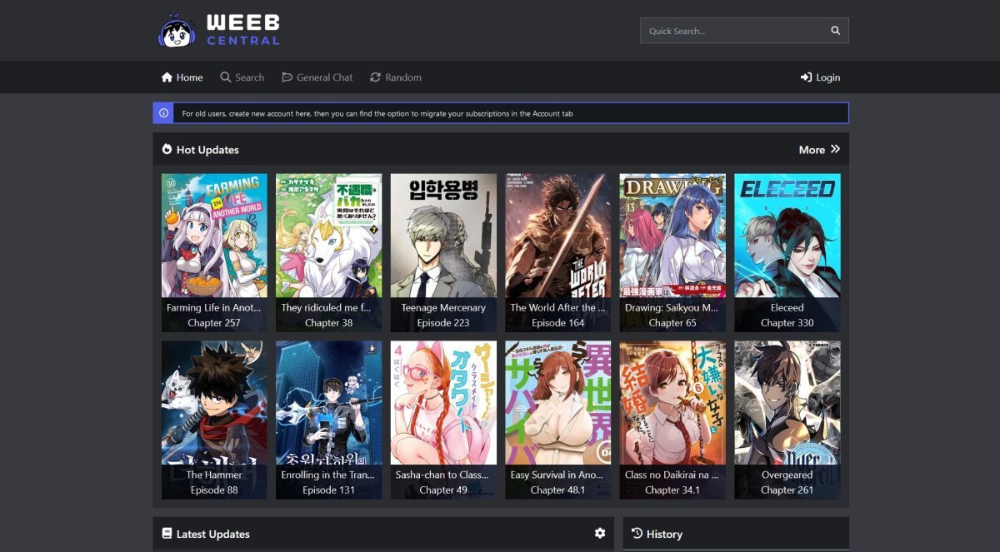Click 'Chapter 257' text

coord(214,323)
